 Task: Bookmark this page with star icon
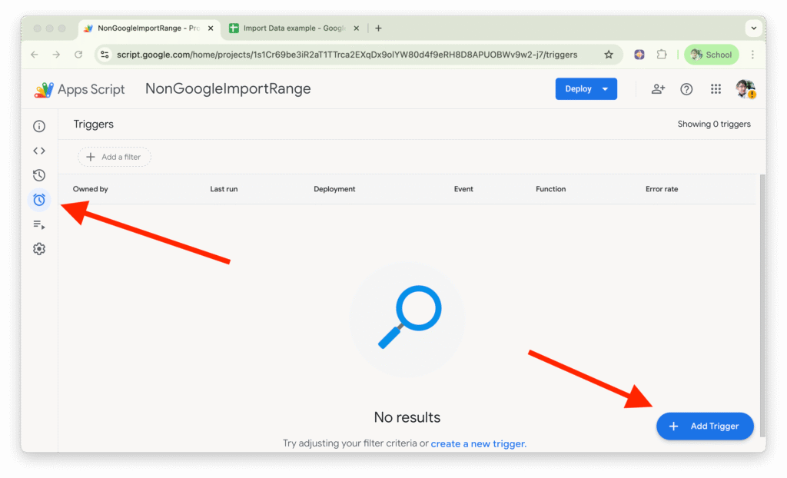[x=609, y=55]
